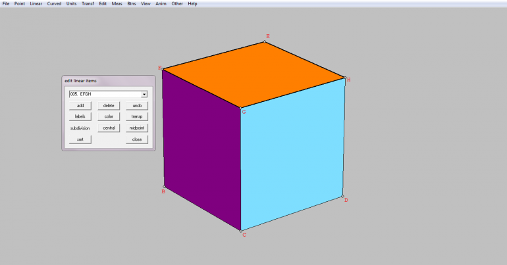Open the Anim menu
This screenshot has width=507, height=265.
click(161, 3)
